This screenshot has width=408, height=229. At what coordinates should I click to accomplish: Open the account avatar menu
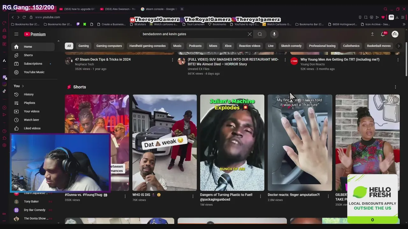[395, 34]
